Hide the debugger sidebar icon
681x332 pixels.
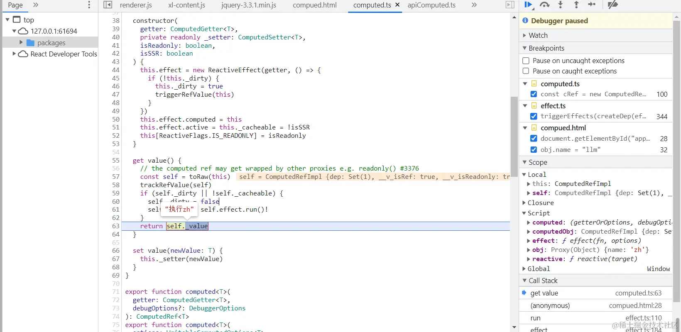click(x=510, y=5)
